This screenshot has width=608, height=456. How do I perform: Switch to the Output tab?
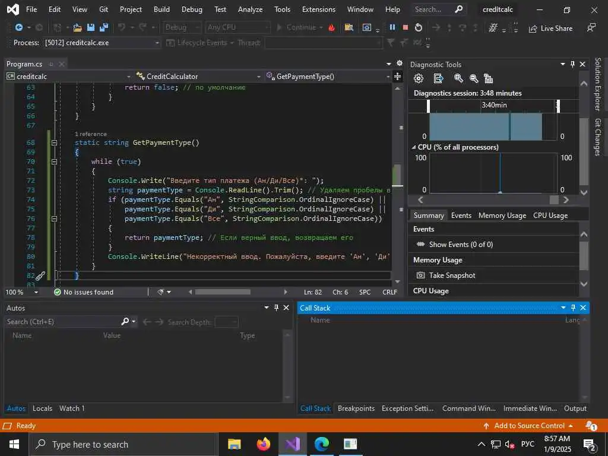(575, 408)
